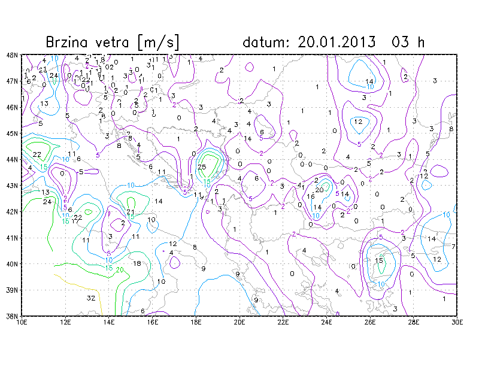Select the 41N latitude axis label
The width and height of the screenshot is (479, 370).
(11, 238)
